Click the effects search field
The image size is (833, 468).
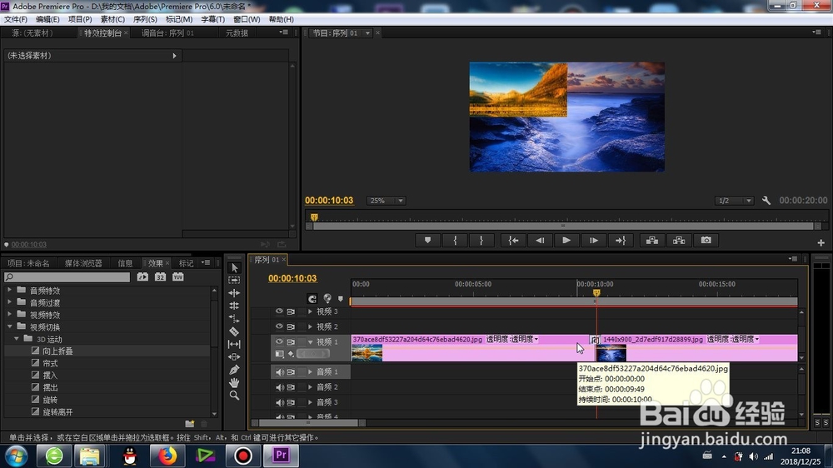point(67,276)
